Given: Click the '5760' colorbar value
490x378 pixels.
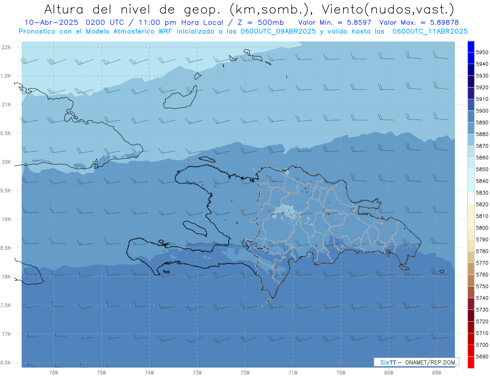Looking at the screenshot, I should point(482,274).
